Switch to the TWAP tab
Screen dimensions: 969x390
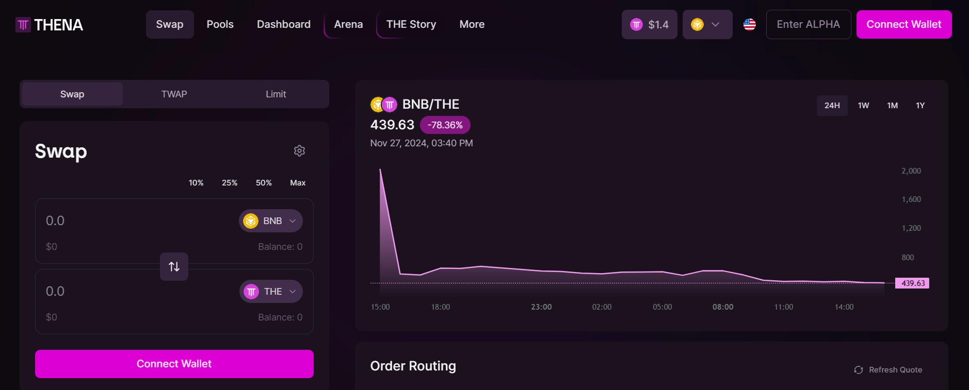click(x=174, y=94)
